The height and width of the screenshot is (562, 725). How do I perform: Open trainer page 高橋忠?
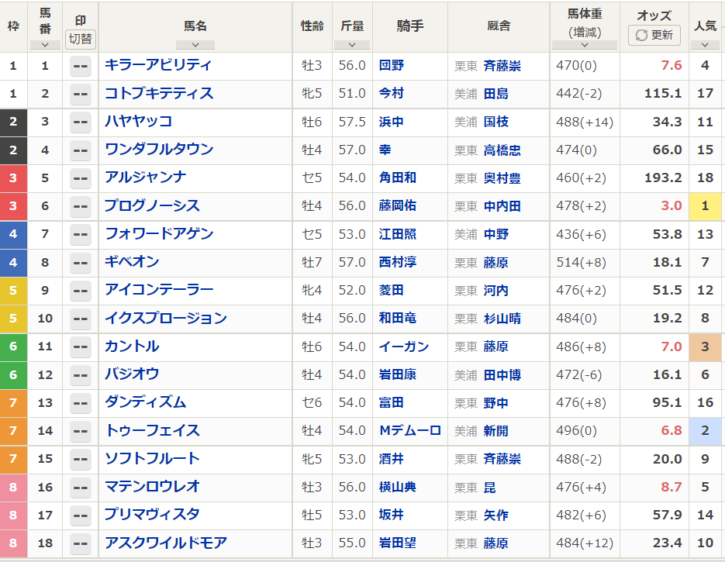[502, 150]
